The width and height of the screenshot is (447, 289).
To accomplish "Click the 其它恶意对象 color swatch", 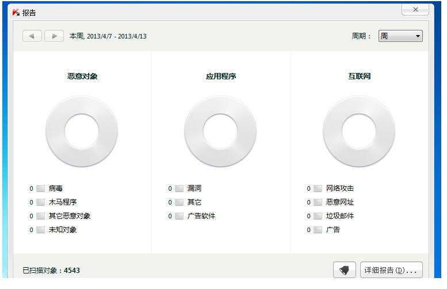I will (x=40, y=216).
